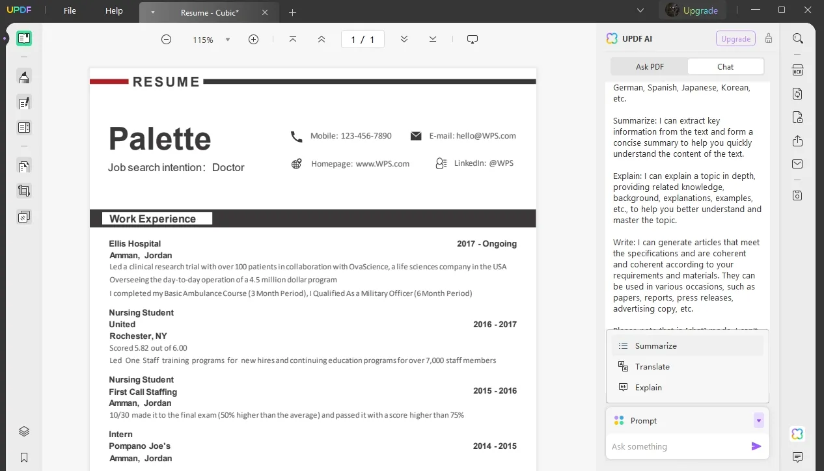Decrease zoom with the minus control

pyautogui.click(x=167, y=39)
